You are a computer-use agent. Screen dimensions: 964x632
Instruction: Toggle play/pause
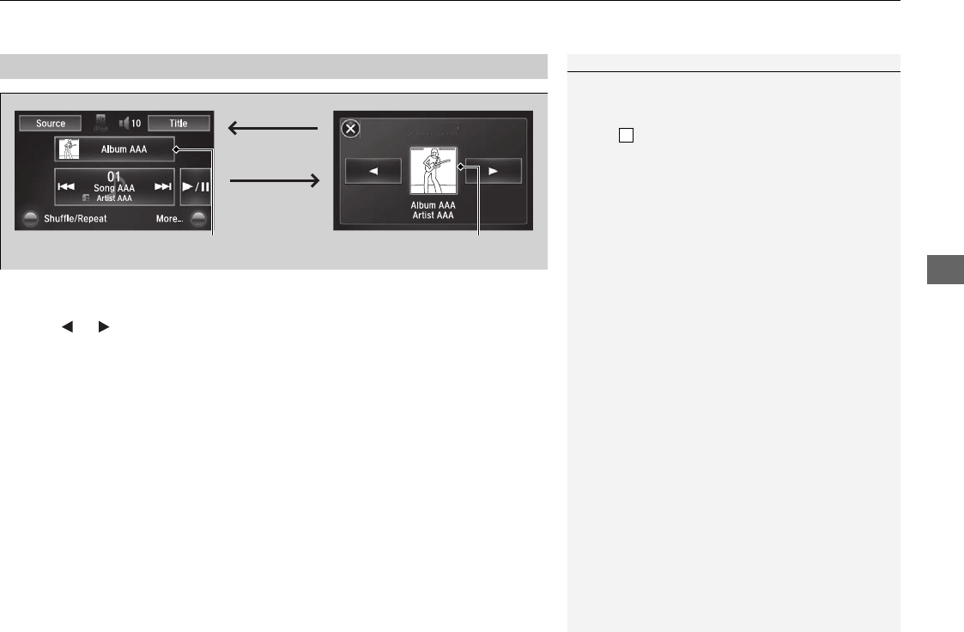pyautogui.click(x=196, y=187)
